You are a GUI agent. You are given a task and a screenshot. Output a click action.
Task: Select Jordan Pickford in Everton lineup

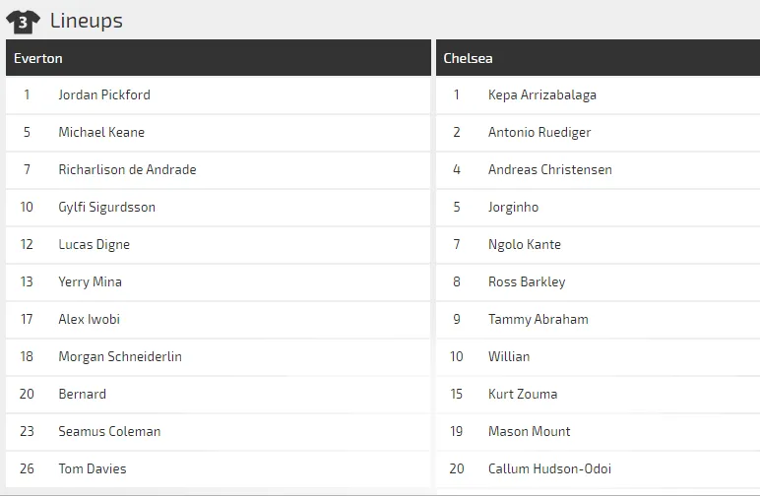pos(104,95)
